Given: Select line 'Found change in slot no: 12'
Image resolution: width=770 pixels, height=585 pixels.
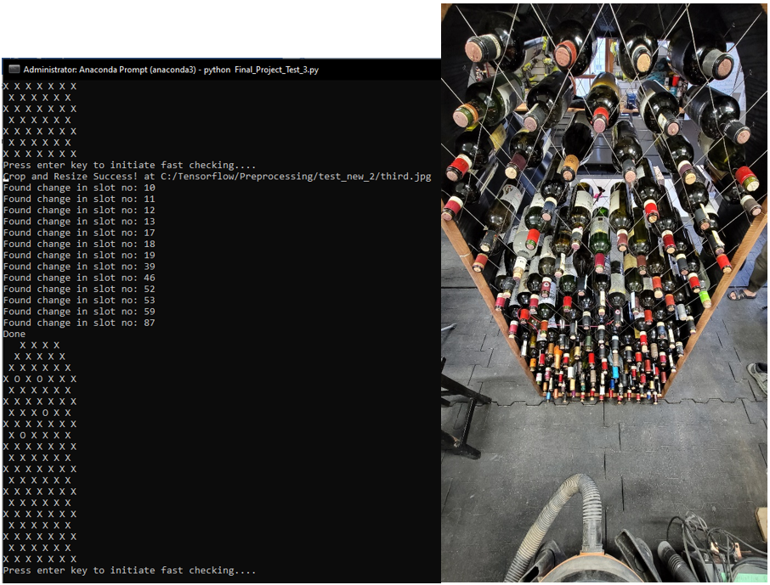Looking at the screenshot, I should point(79,211).
